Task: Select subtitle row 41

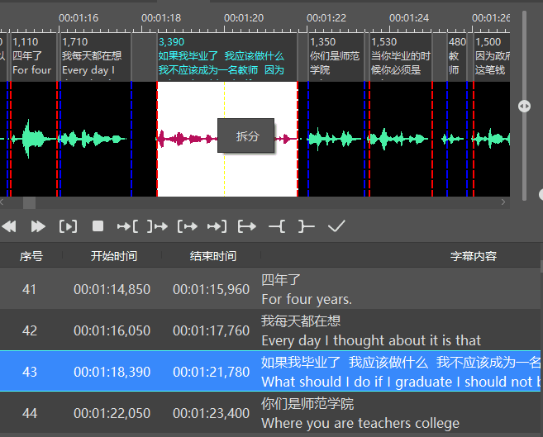Action: tap(270, 288)
